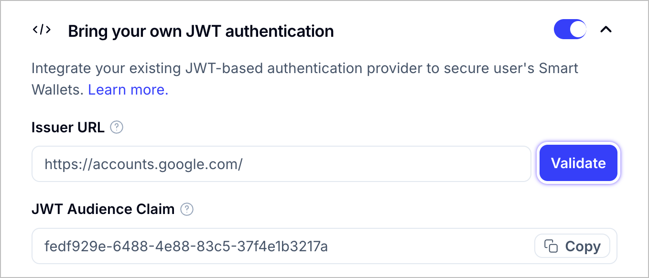This screenshot has height=278, width=649.
Task: Open the JWT Audience Claim help tooltip
Action: pyautogui.click(x=187, y=209)
